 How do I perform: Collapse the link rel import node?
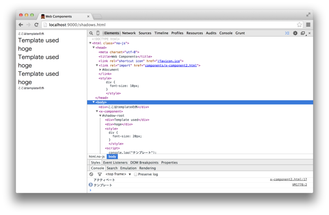[97, 65]
